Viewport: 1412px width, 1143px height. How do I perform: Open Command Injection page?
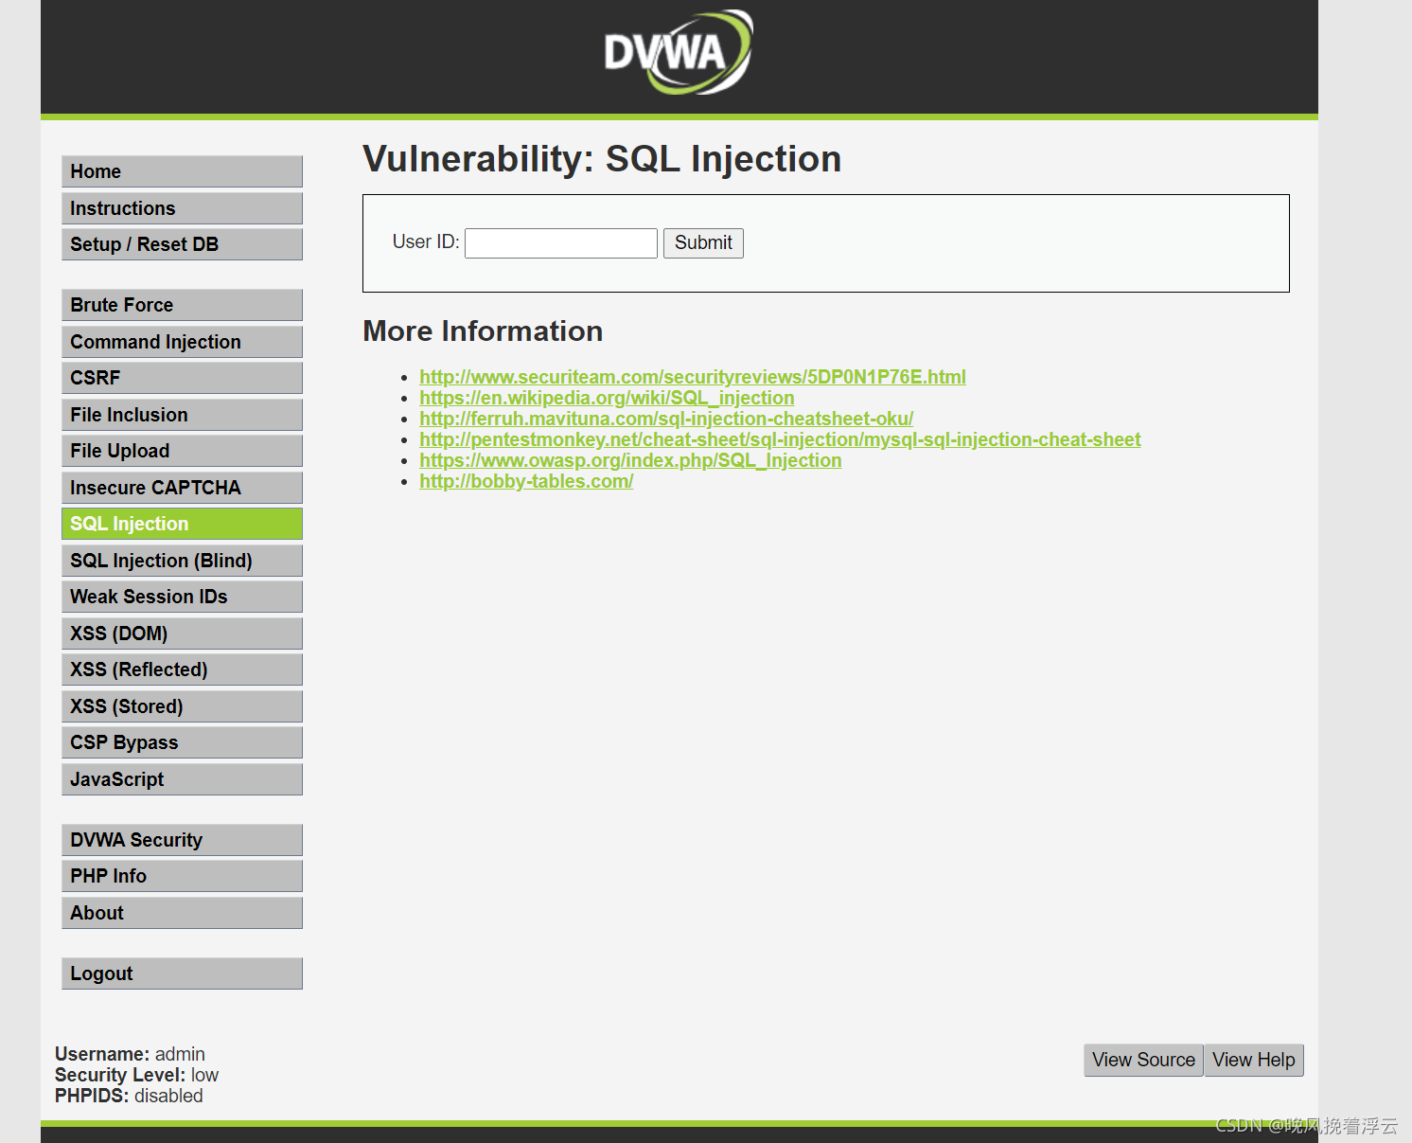(x=182, y=342)
